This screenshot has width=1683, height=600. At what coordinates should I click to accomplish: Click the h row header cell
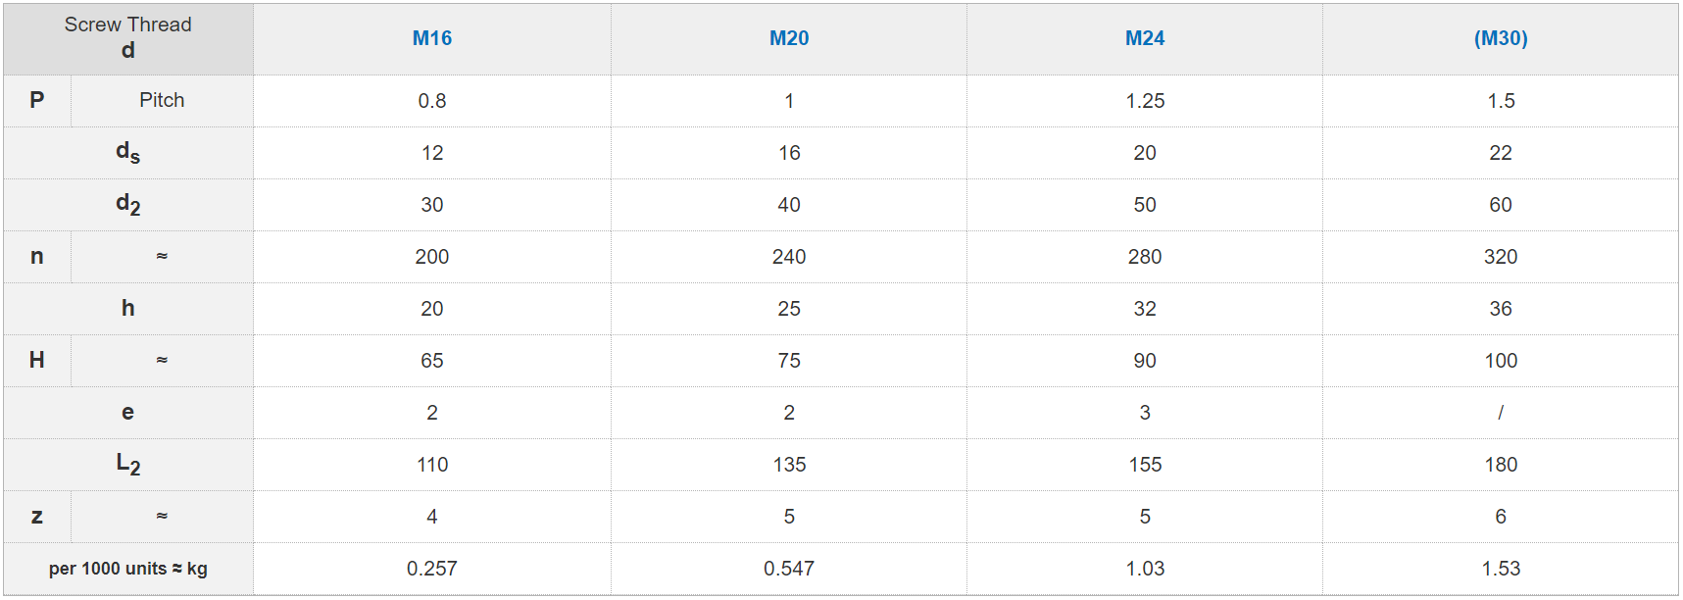[x=128, y=309]
